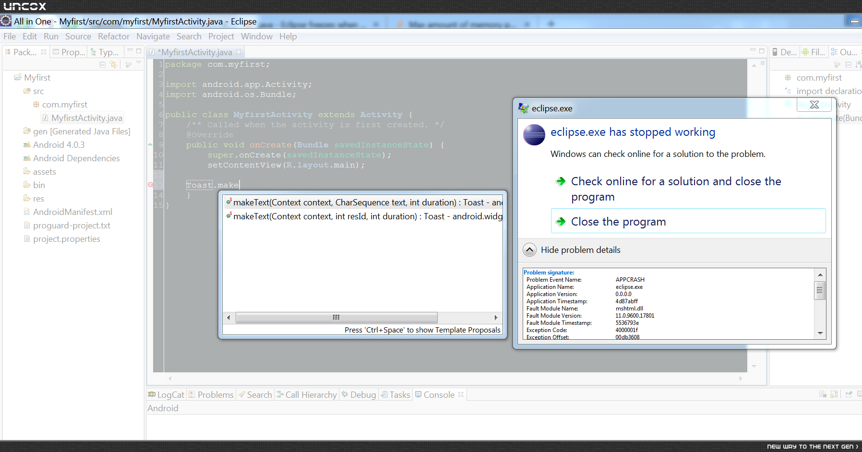Click the problem details scrollbar thumb

(x=820, y=290)
